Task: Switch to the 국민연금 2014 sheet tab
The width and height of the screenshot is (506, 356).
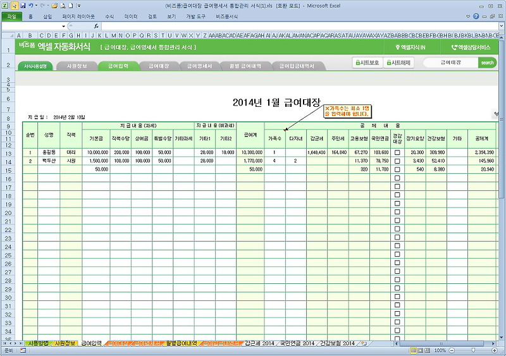Action: coord(297,343)
